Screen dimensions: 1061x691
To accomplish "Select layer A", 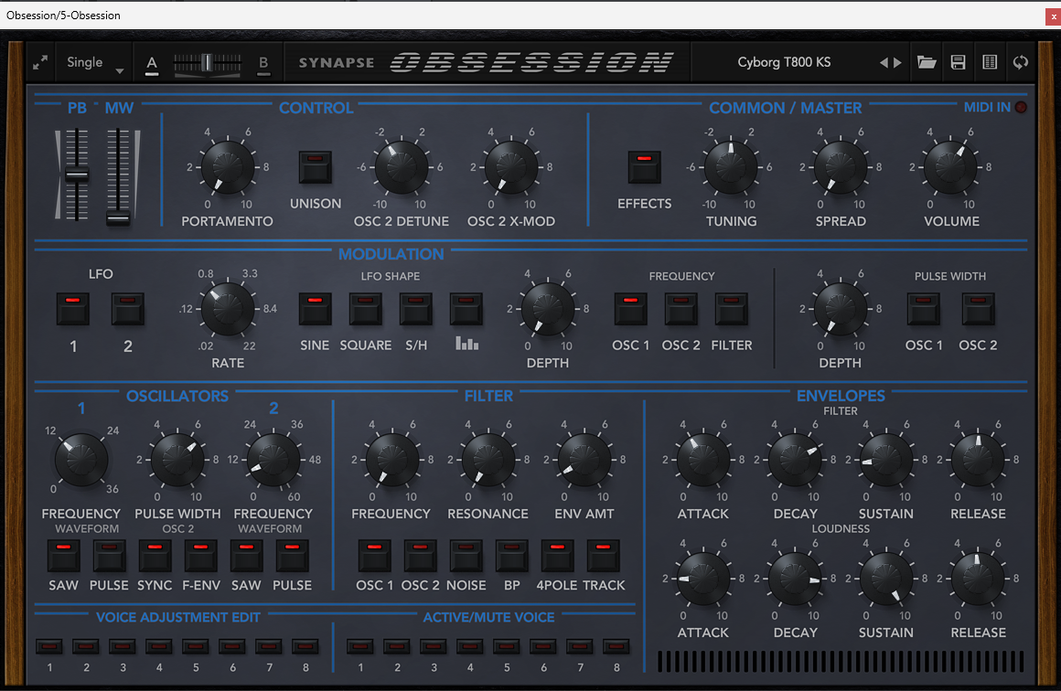I will pyautogui.click(x=152, y=64).
